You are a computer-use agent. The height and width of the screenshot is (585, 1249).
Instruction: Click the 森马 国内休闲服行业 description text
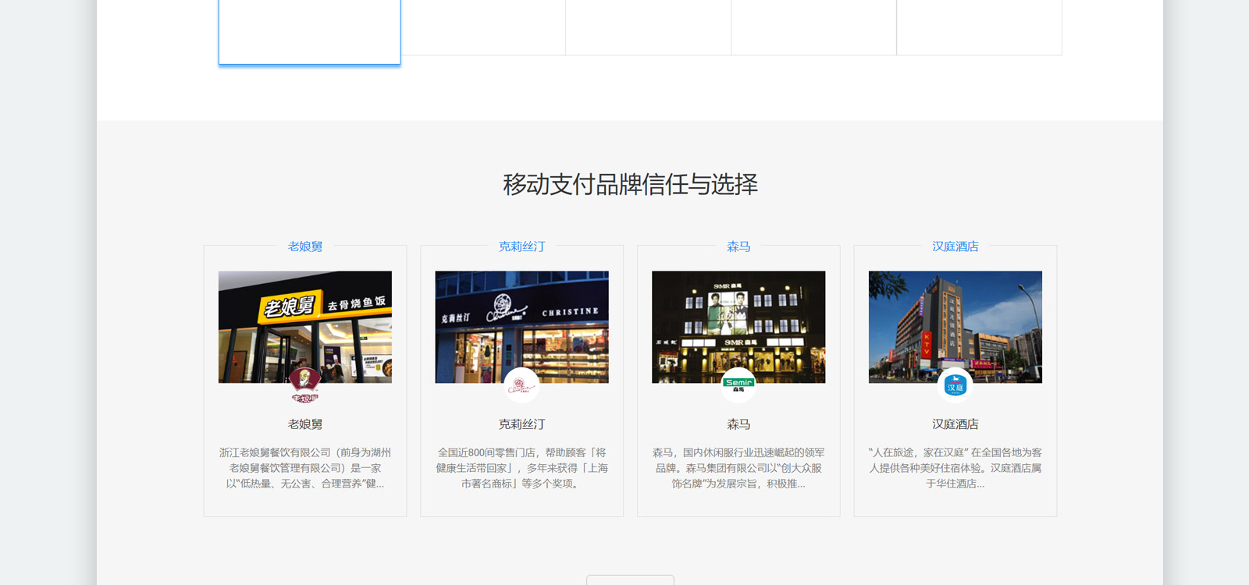click(738, 468)
